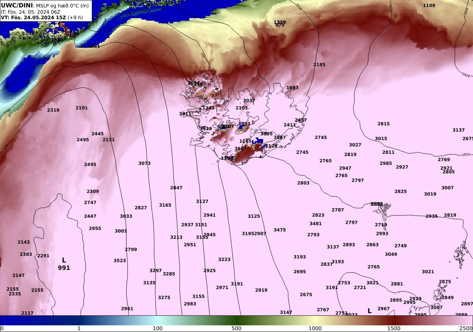Click the low pressure marker 'L 991'
This screenshot has height=332, width=473.
click(64, 264)
